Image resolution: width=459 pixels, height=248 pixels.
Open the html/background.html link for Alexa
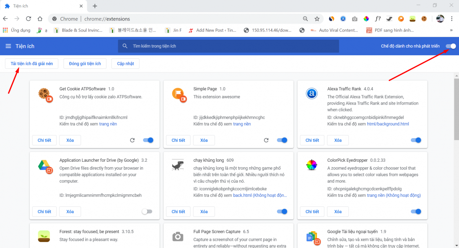tap(388, 124)
